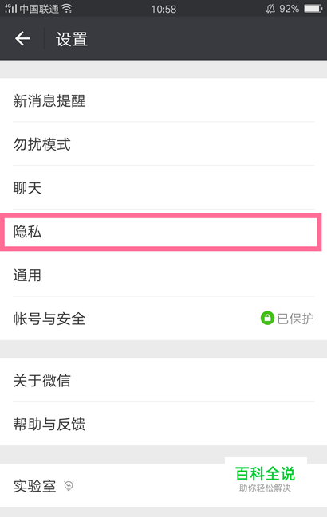The image size is (327, 517).
Task: Tap the green lock protected icon
Action: tap(267, 318)
